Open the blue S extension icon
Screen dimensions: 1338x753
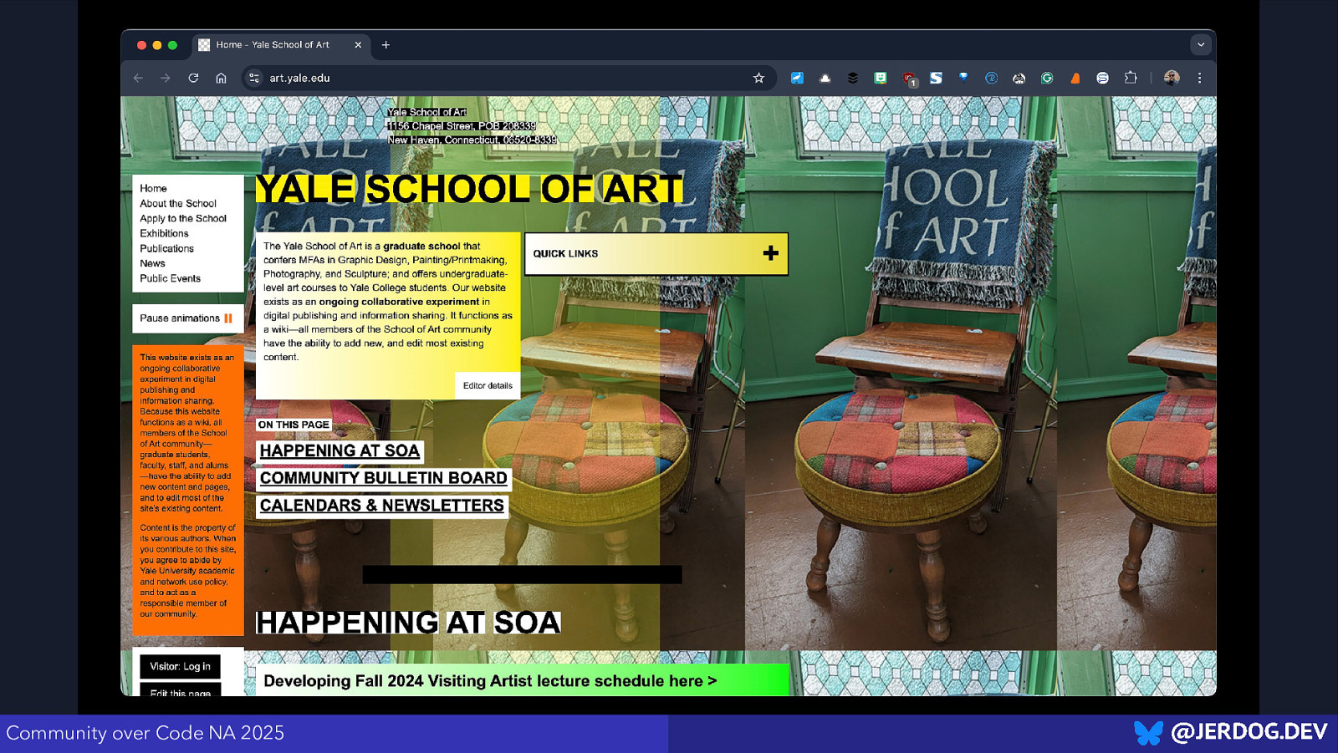tap(936, 78)
